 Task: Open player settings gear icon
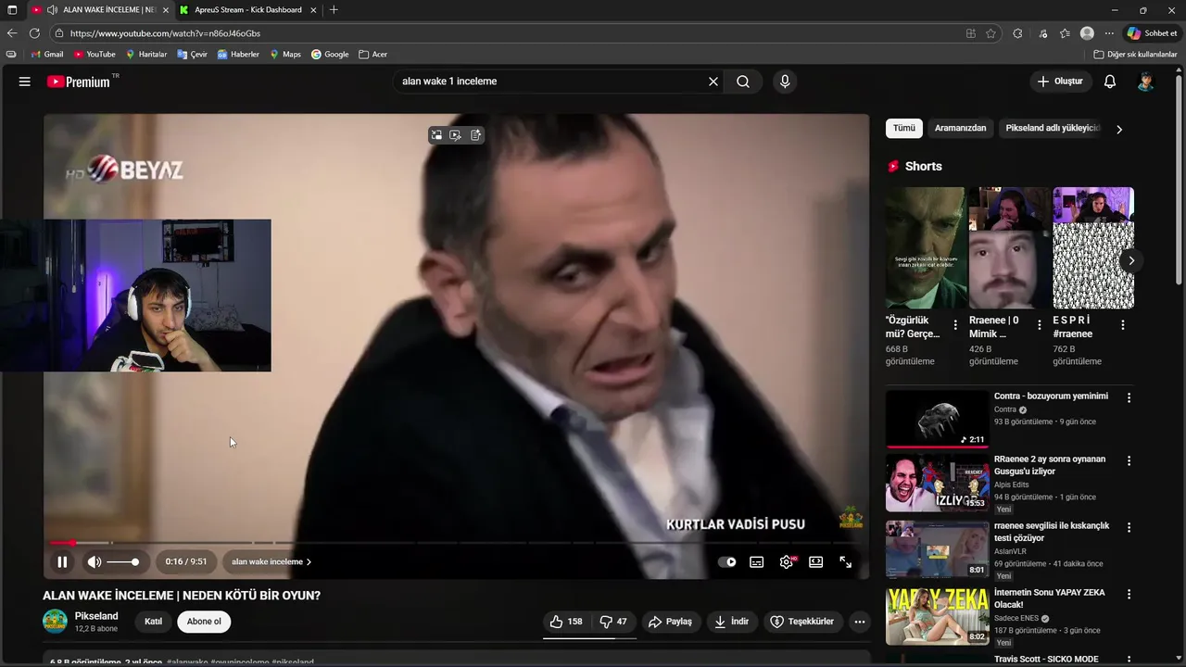point(787,561)
